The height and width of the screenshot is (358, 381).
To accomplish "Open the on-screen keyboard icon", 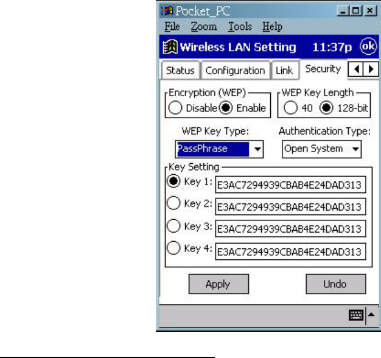I will tap(356, 315).
